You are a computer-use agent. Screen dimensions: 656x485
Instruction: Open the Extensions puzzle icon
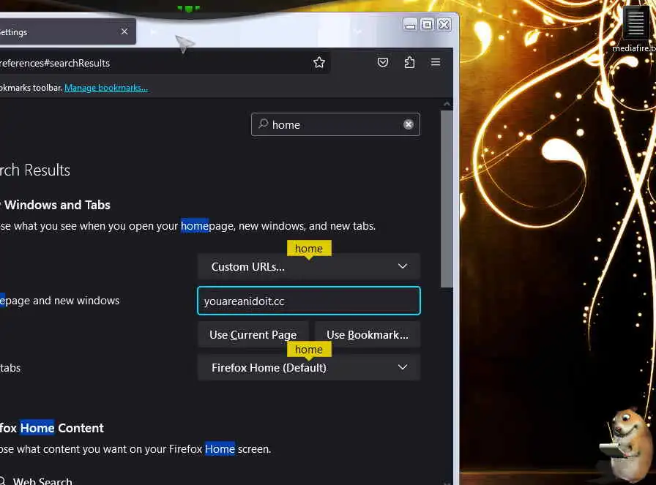point(409,62)
